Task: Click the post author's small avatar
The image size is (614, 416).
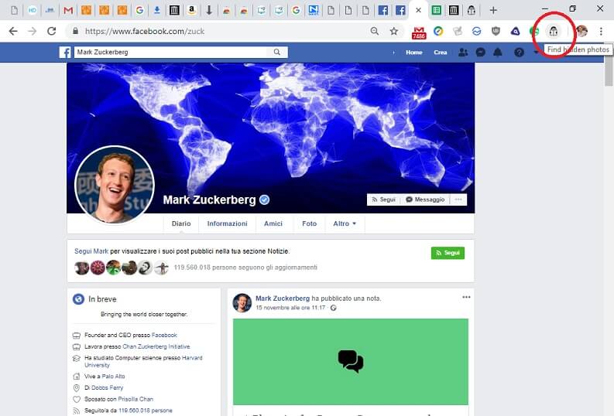Action: tap(242, 303)
